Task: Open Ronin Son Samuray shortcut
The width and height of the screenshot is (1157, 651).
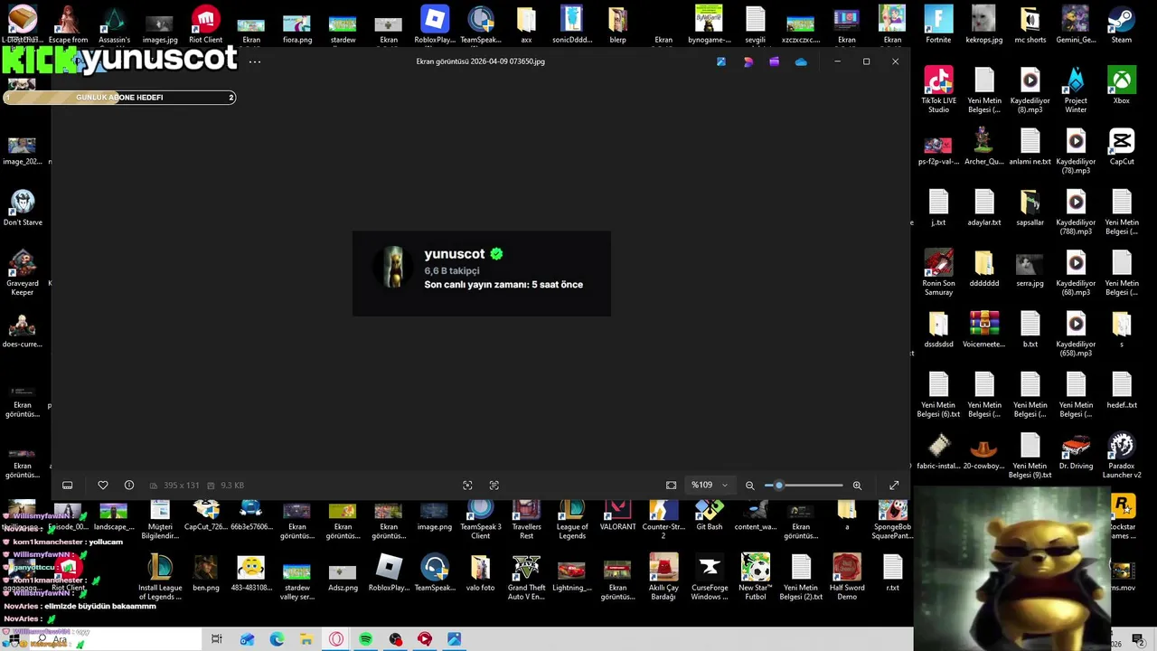Action: [938, 273]
